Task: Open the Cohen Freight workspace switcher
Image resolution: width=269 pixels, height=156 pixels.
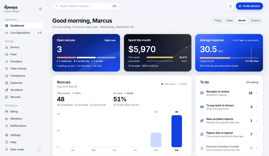Action: 13,12
